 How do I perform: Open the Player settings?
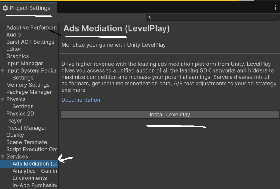(14, 121)
